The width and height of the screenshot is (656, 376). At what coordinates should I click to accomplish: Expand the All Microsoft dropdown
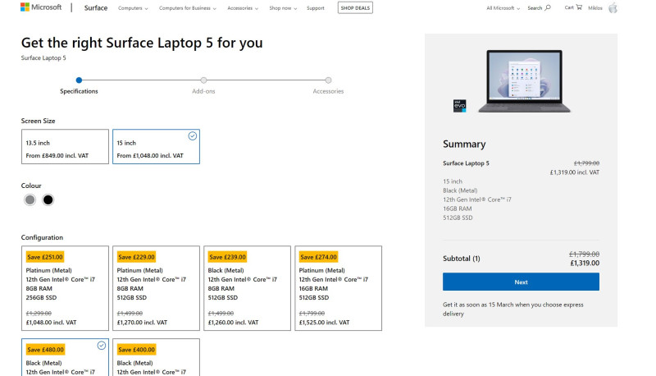point(503,8)
